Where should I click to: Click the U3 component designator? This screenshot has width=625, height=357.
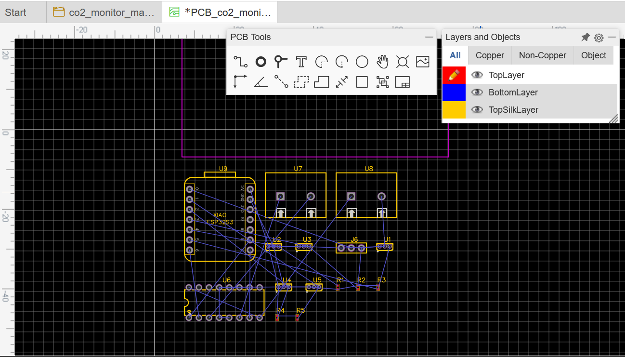[307, 239]
